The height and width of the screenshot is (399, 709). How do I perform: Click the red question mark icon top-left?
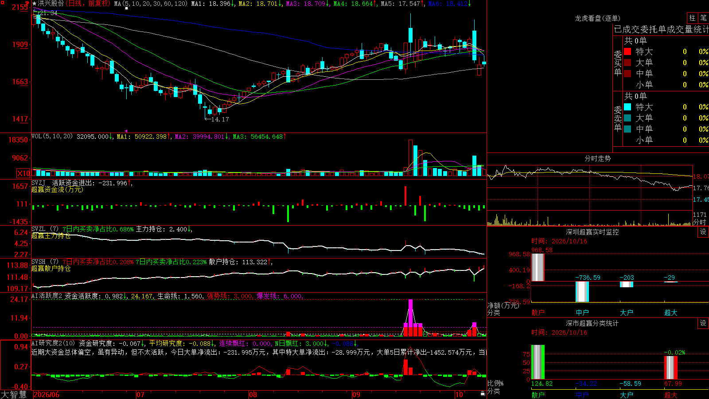coord(28,3)
